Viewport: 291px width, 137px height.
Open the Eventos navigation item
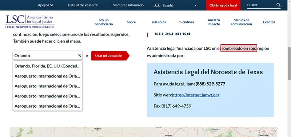269,22
